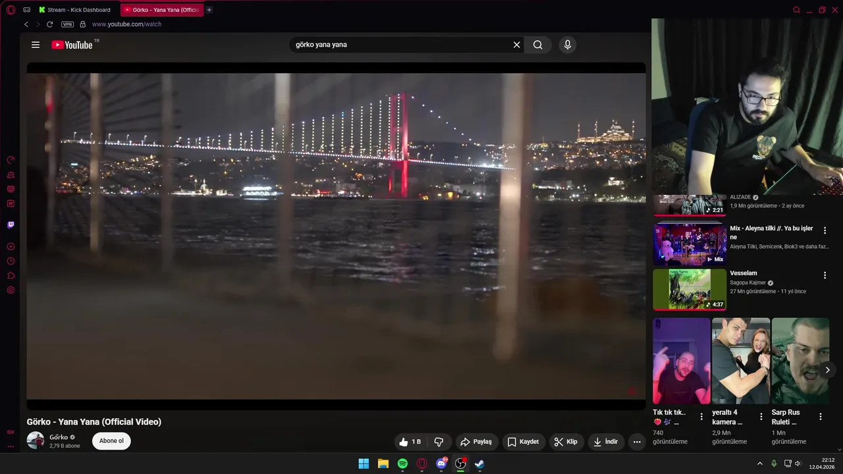
Task: Show next Shorts with right chevron
Action: click(827, 370)
